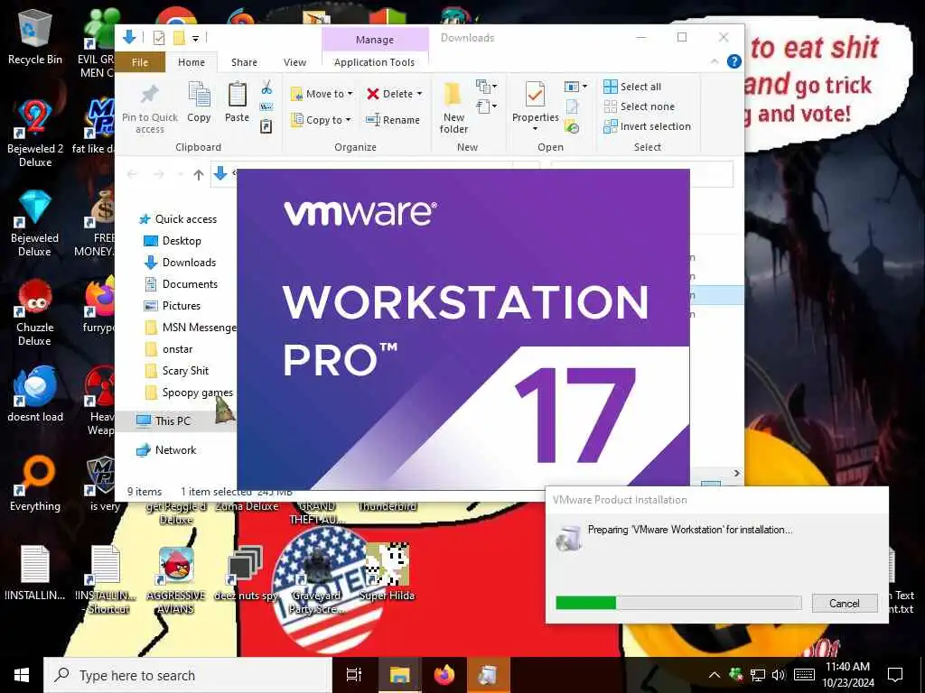Open Task View on the taskbar

(354, 675)
